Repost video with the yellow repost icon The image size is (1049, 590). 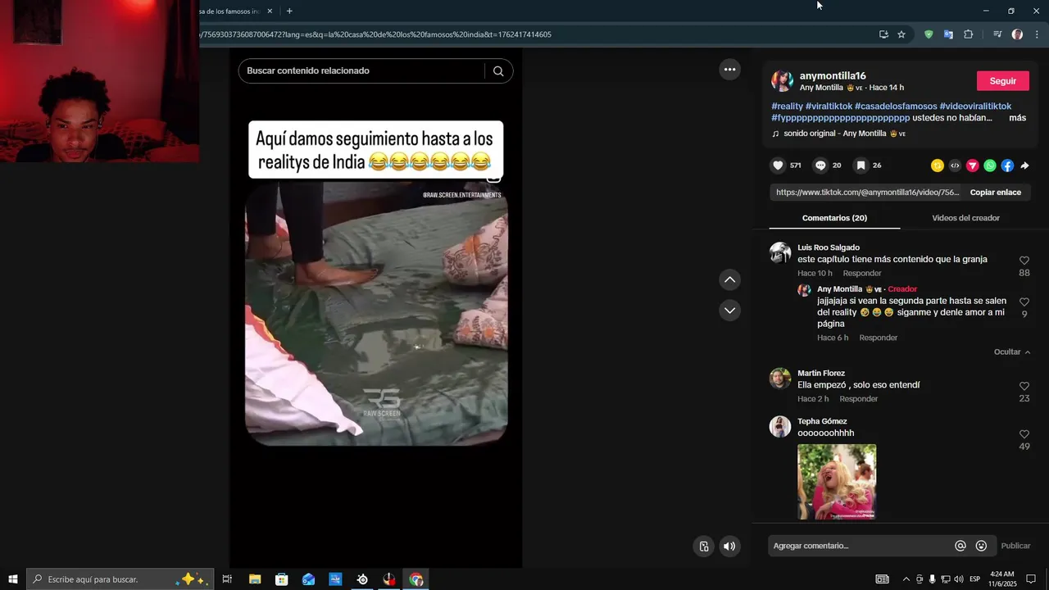click(x=938, y=166)
